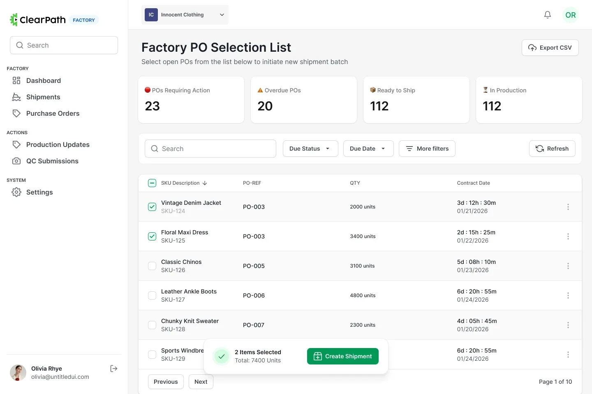Open More filters
The height and width of the screenshot is (394, 592).
pyautogui.click(x=427, y=149)
